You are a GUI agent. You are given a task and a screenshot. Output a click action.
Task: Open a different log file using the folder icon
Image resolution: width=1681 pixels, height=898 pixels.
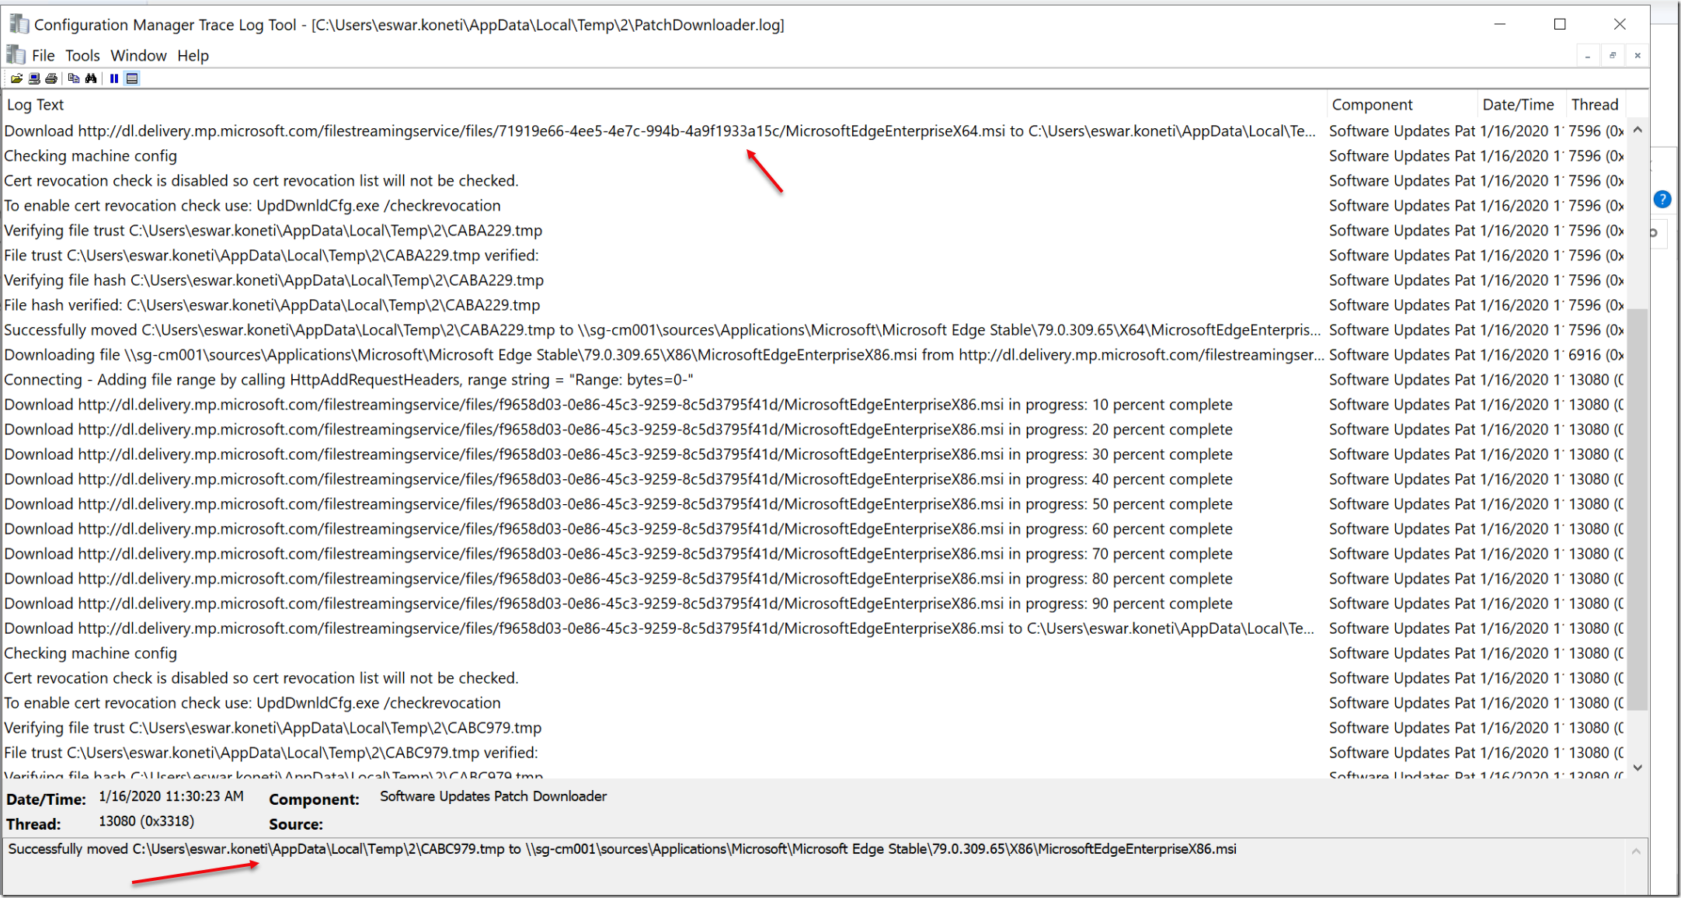[16, 78]
